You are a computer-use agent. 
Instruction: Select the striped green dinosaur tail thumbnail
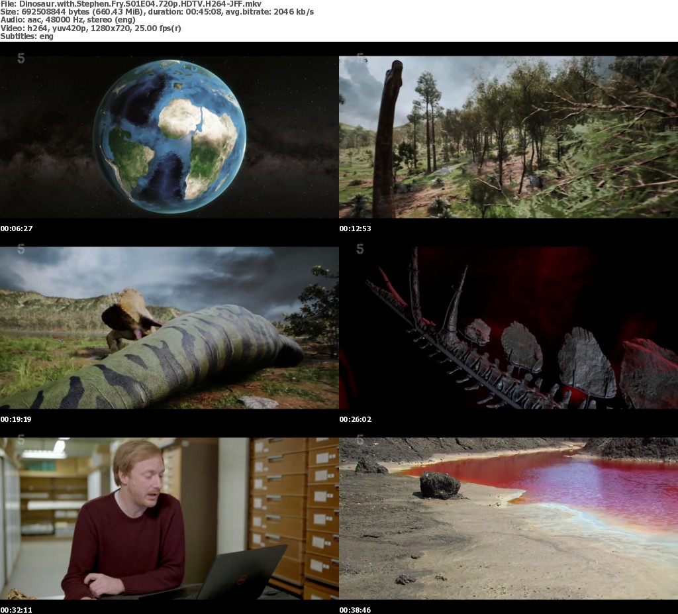pyautogui.click(x=169, y=327)
